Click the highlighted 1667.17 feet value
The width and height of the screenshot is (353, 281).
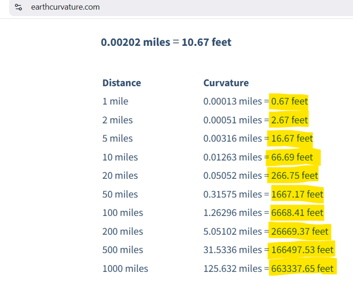click(x=297, y=194)
